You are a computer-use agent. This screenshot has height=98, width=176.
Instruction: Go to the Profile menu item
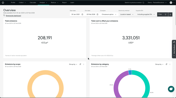(13, 3)
